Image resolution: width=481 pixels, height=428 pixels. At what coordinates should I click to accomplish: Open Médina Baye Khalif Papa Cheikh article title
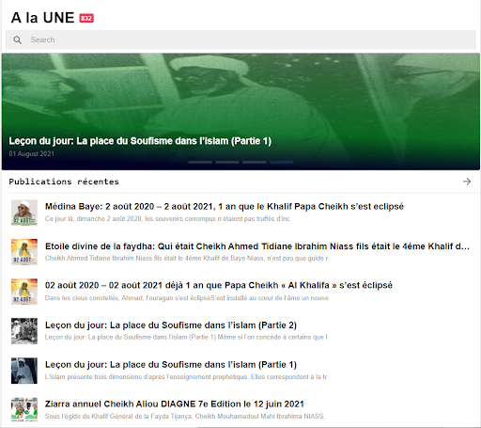click(225, 207)
